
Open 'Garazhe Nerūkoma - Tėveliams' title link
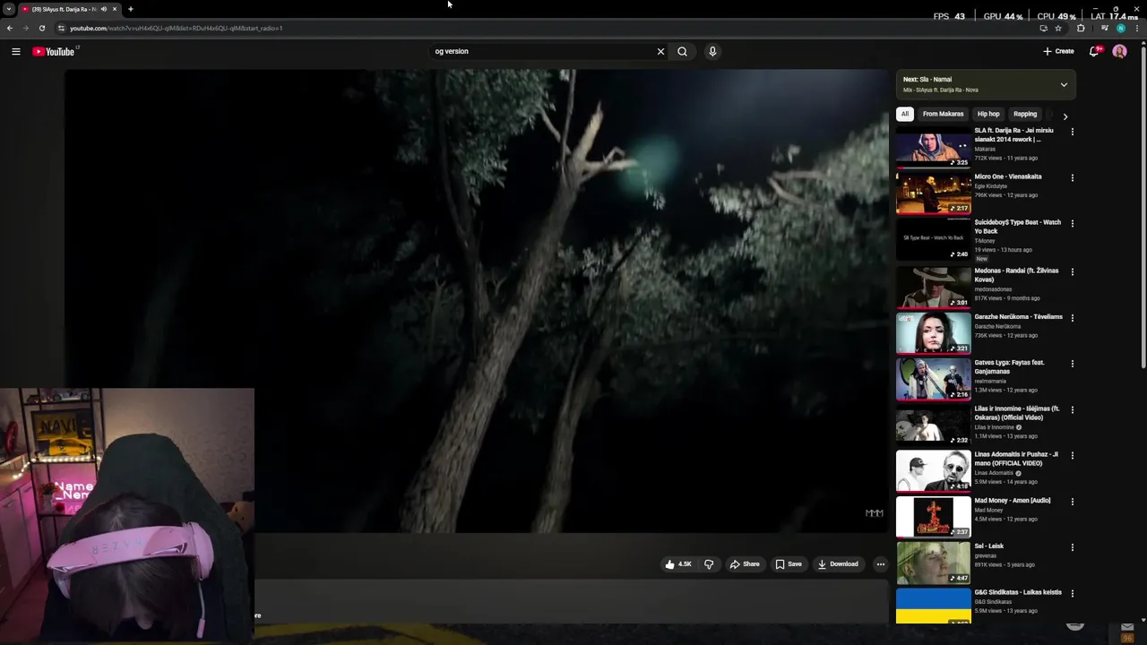coord(1018,317)
